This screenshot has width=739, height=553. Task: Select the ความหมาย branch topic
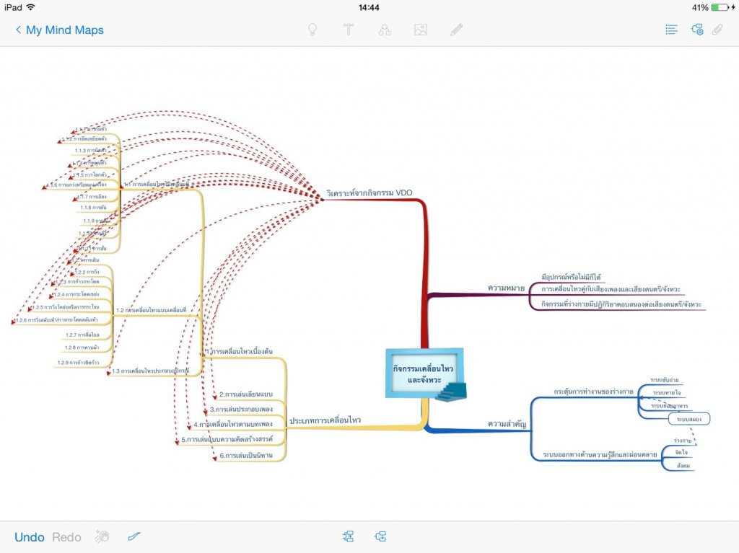506,288
